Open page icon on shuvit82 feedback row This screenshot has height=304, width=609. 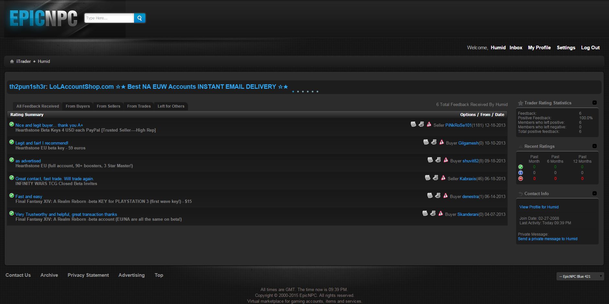(430, 160)
